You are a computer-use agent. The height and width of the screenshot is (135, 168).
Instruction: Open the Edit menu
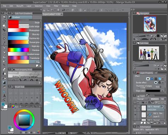(11, 6)
